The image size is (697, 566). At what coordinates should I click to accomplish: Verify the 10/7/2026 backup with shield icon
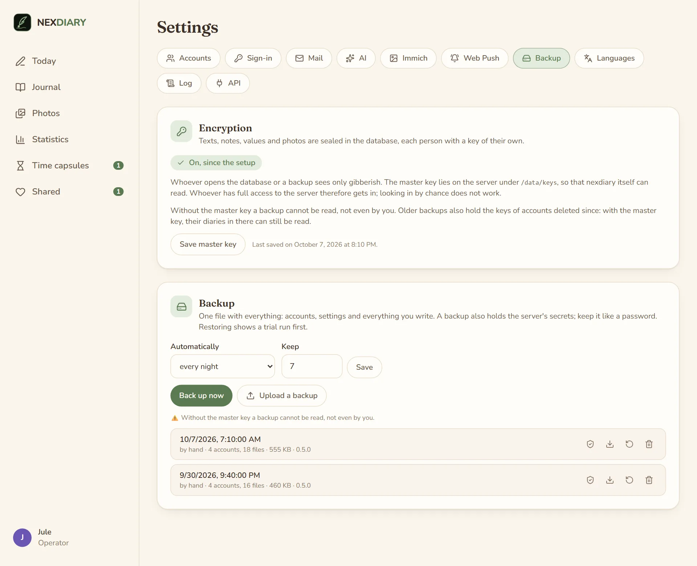(x=590, y=444)
